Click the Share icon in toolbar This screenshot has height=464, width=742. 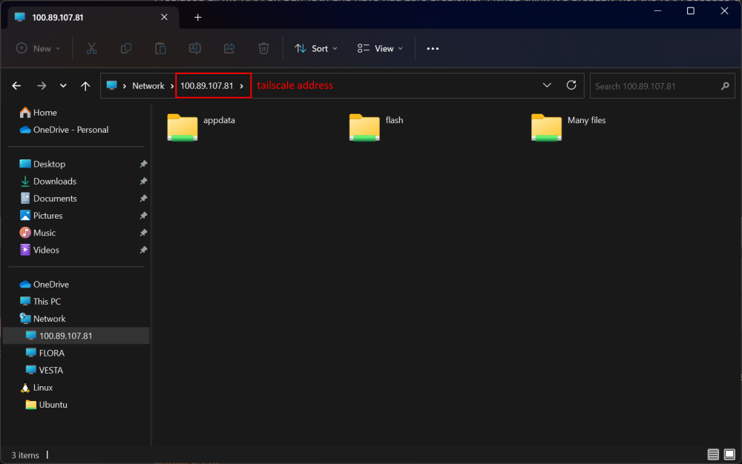229,48
